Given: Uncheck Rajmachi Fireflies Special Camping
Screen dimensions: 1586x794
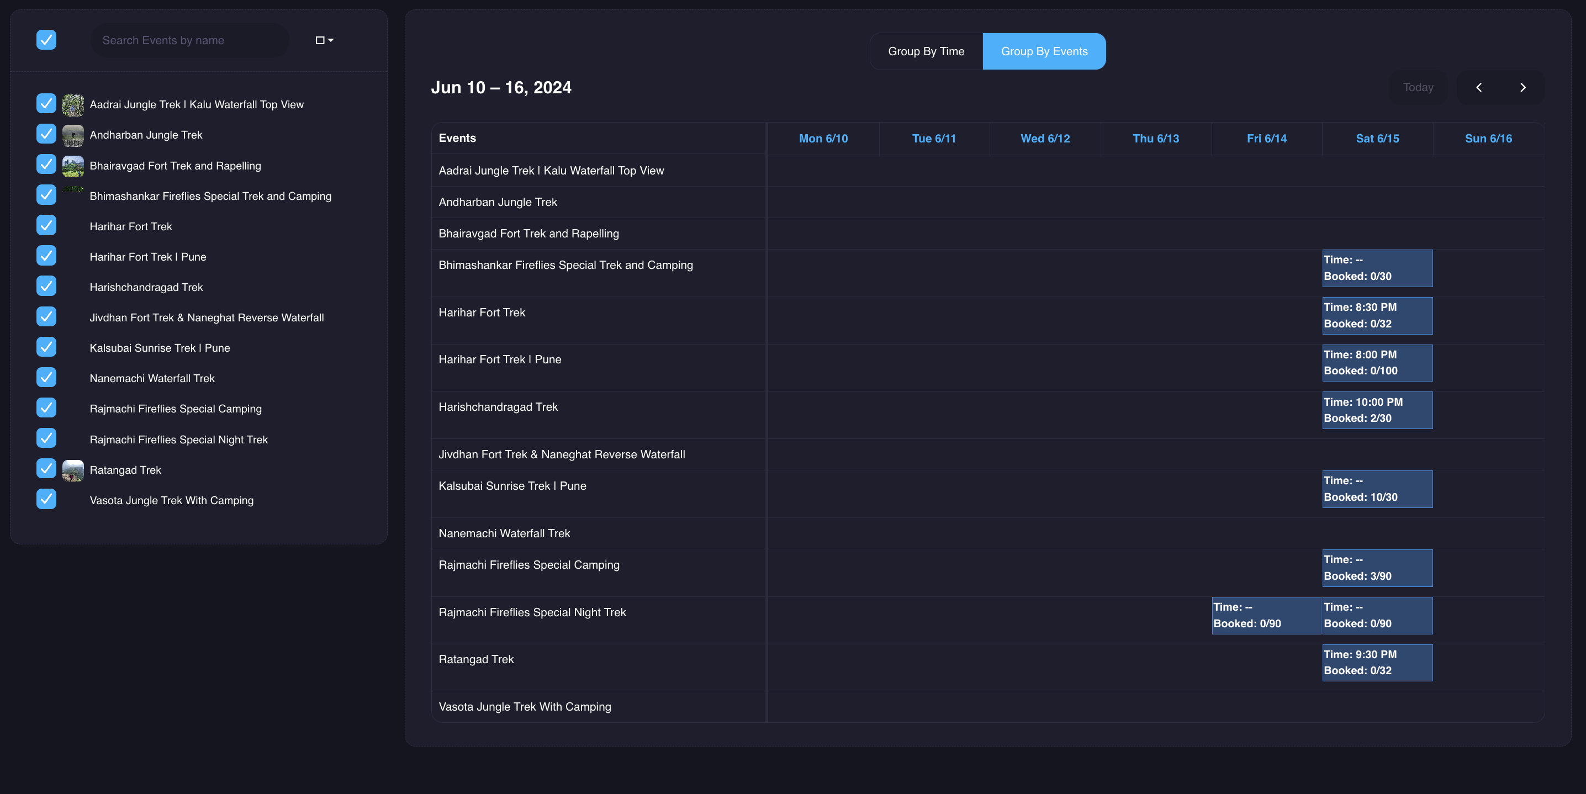Looking at the screenshot, I should (x=46, y=407).
